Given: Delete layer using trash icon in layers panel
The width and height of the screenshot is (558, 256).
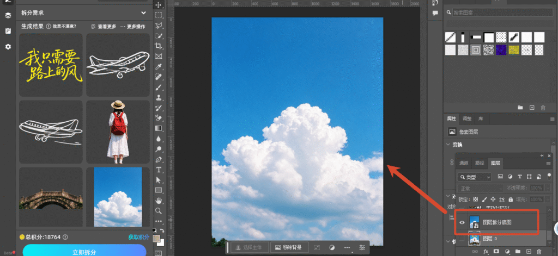Looking at the screenshot, I should coord(539,252).
